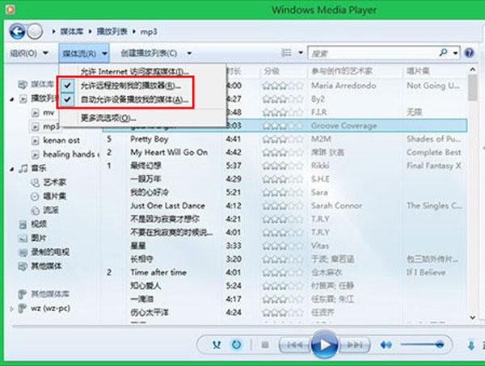
Task: Open the Help question mark icon
Action: point(469,53)
